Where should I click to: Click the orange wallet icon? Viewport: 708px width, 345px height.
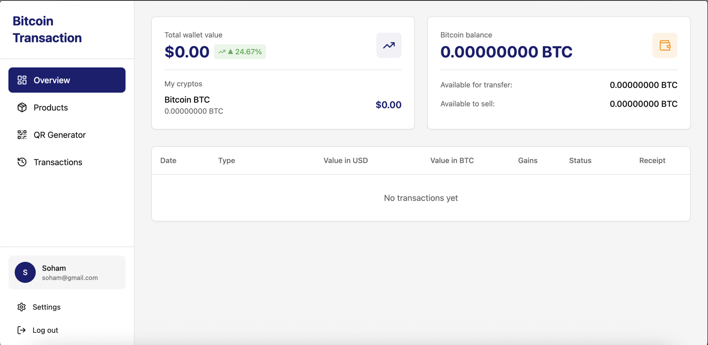click(x=665, y=45)
